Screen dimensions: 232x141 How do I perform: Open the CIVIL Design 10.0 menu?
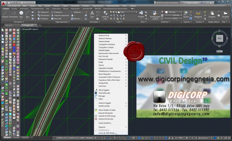tap(14, 6)
